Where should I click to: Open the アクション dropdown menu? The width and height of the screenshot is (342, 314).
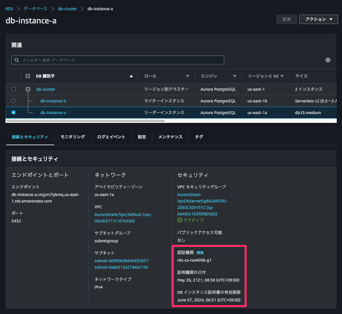pos(319,19)
